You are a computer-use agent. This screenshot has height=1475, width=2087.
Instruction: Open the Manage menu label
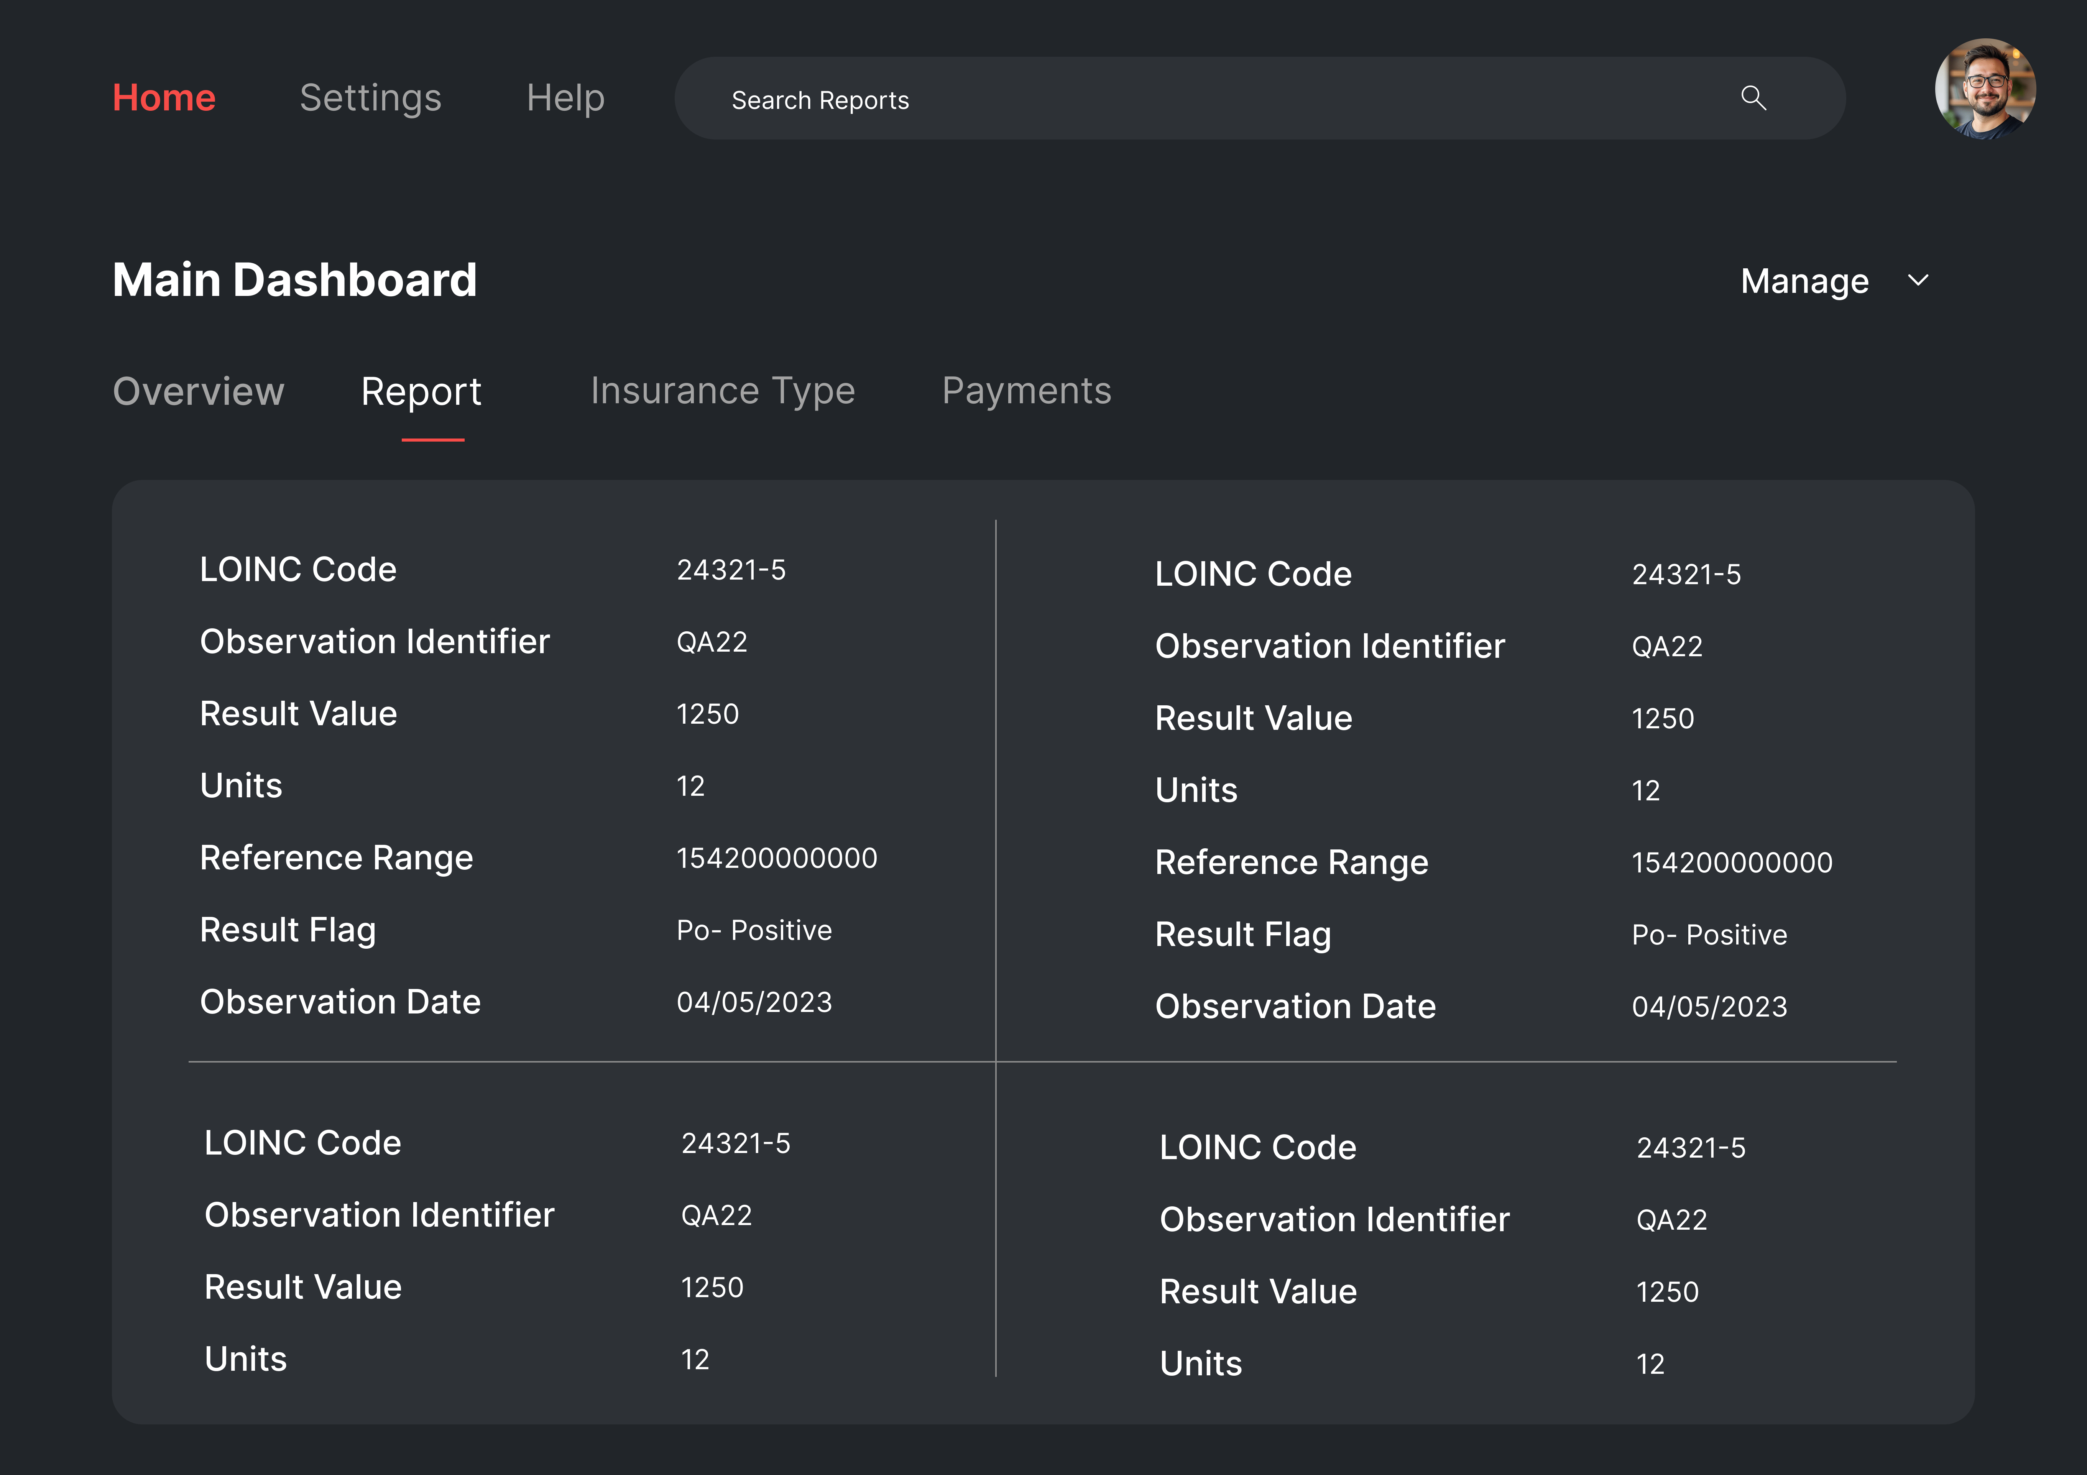(x=1804, y=281)
